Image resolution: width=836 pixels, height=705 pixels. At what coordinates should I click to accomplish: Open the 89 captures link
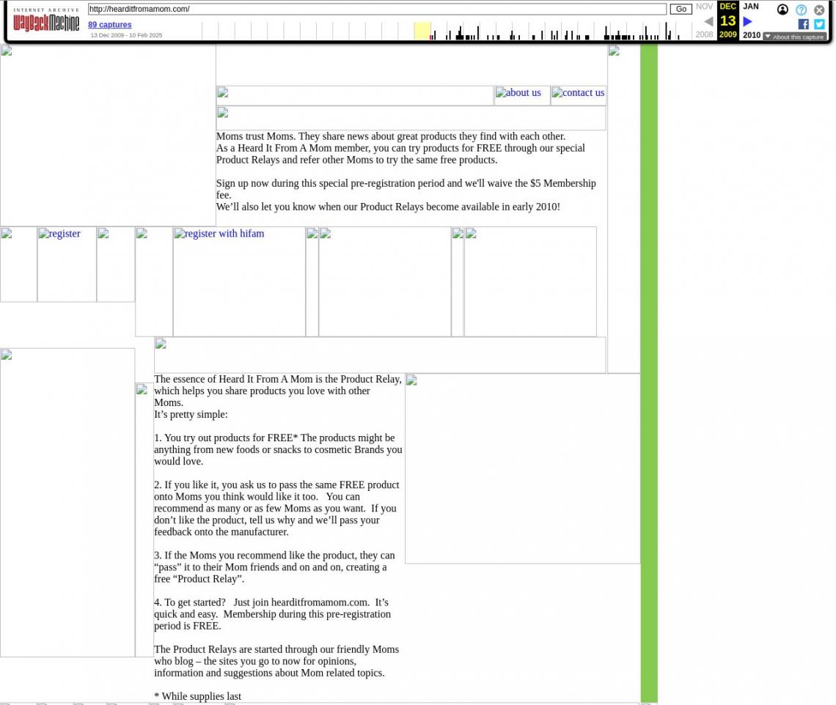click(x=110, y=24)
